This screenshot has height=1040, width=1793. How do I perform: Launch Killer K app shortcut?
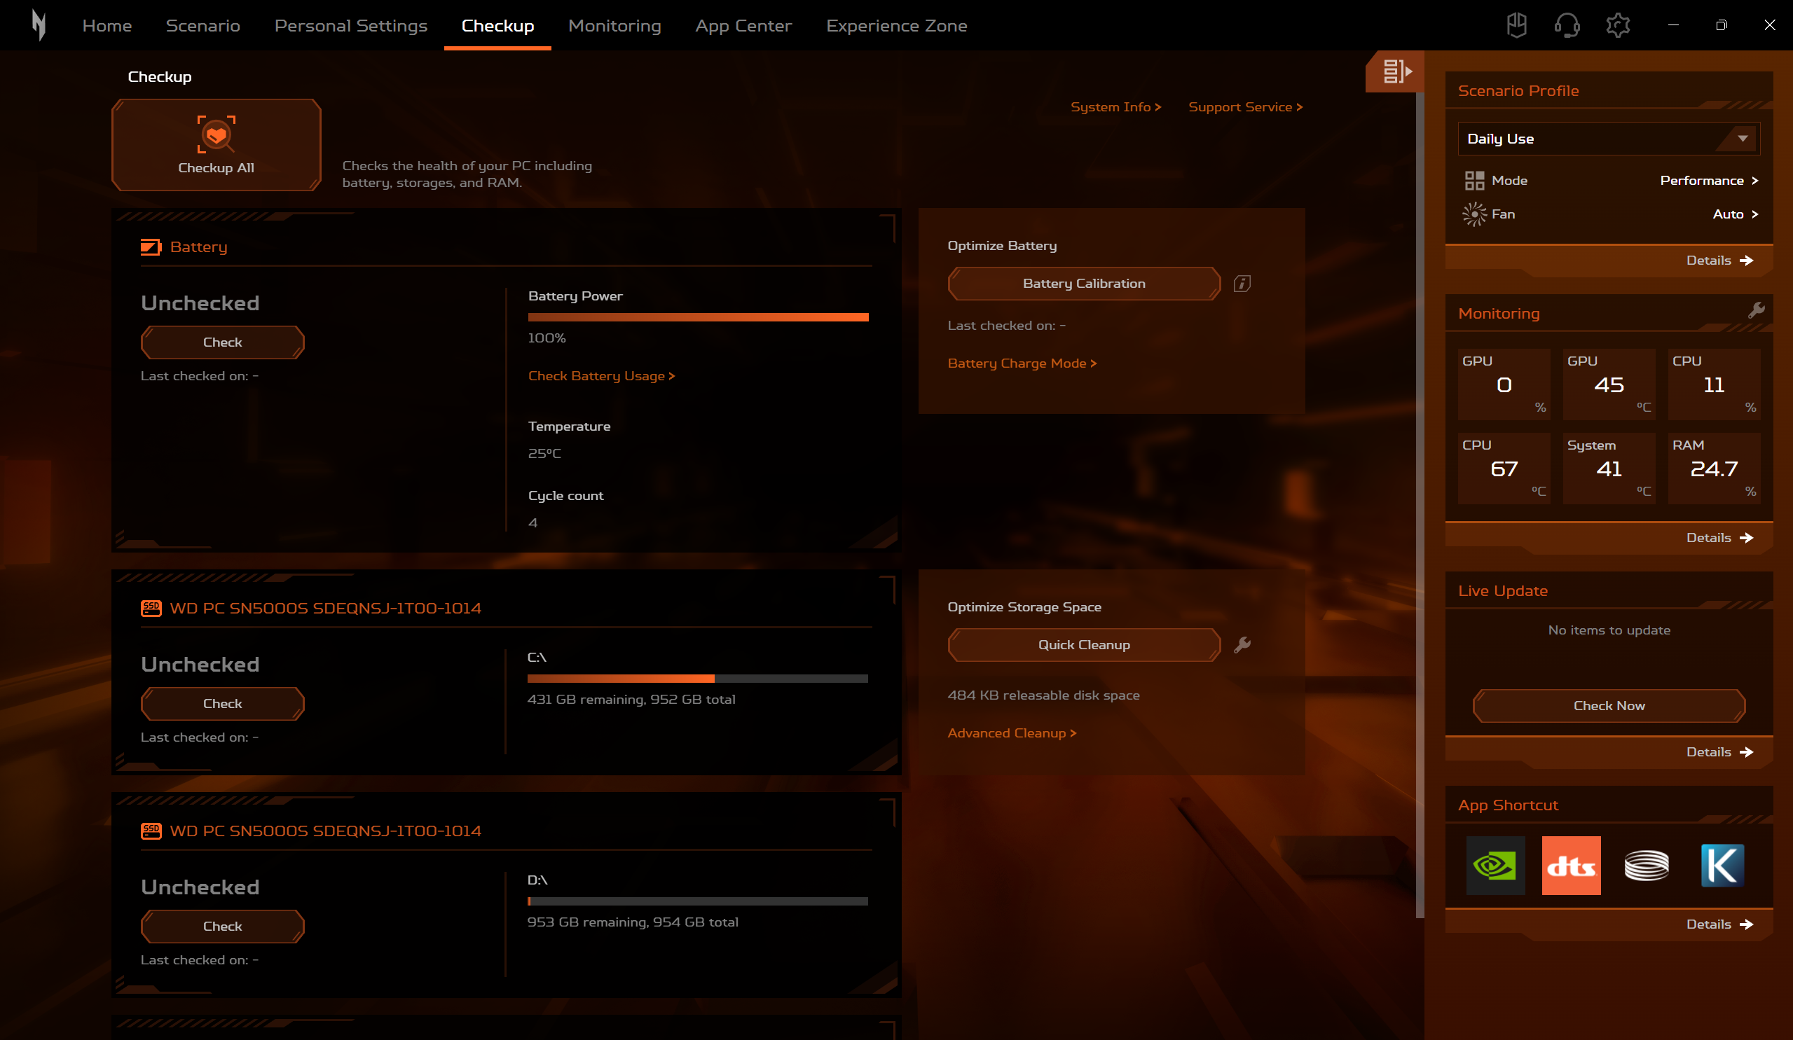click(1722, 865)
